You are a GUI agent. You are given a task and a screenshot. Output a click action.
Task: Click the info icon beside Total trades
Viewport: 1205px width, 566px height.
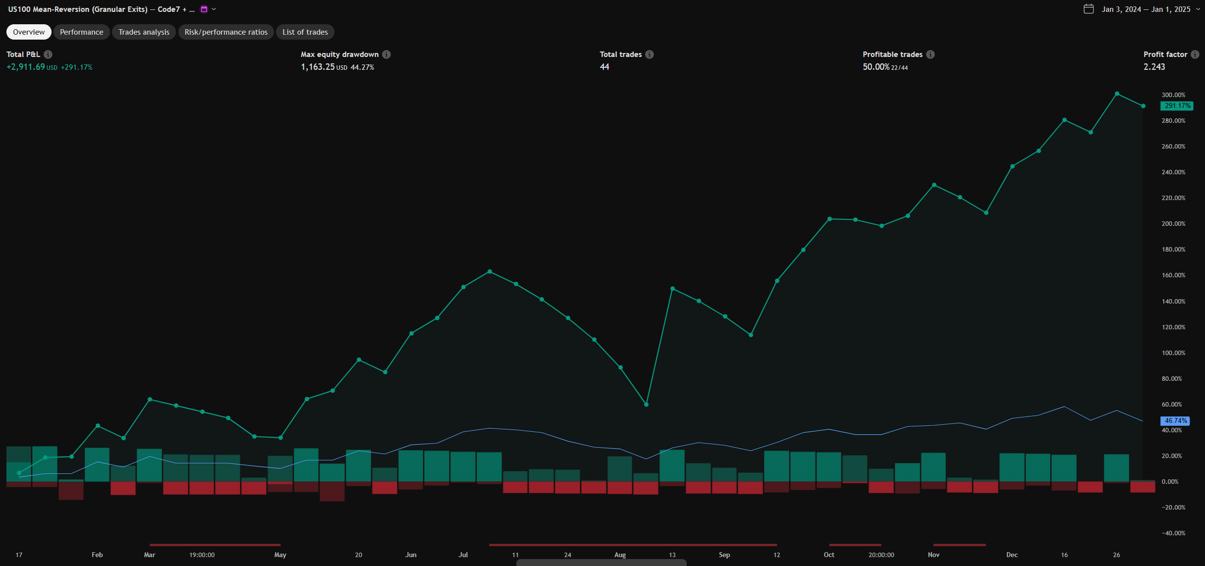650,54
